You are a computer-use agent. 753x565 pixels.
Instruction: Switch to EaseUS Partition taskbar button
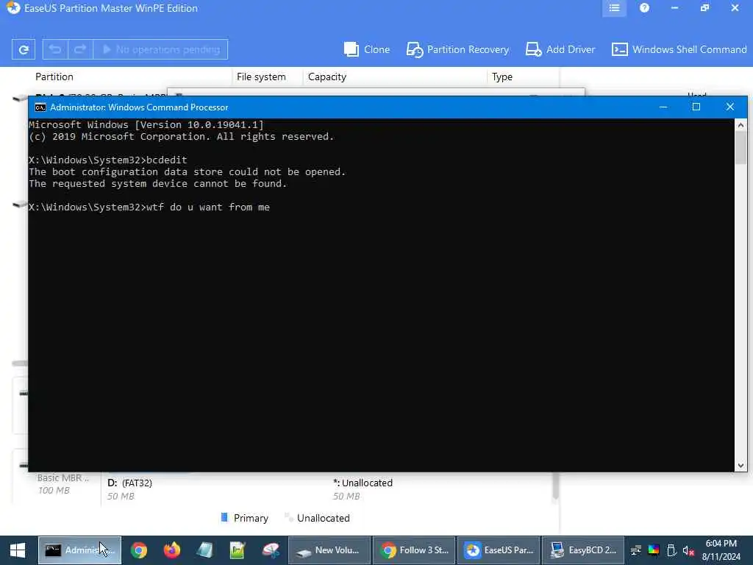(499, 550)
